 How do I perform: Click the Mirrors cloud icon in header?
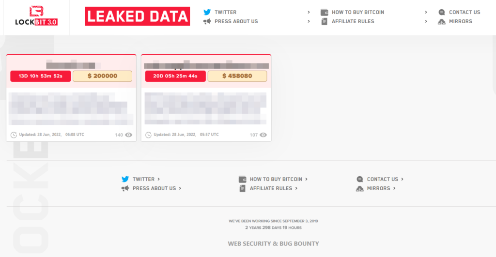[x=441, y=21]
